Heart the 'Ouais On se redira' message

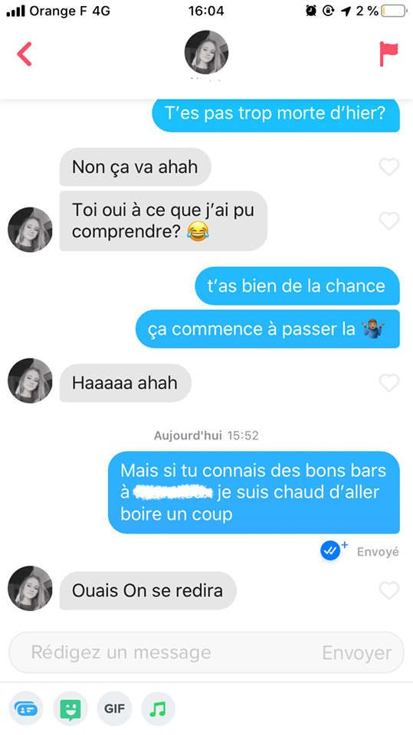389,590
